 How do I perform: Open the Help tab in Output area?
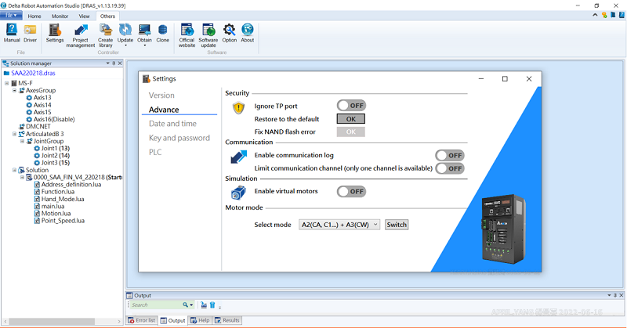click(200, 320)
